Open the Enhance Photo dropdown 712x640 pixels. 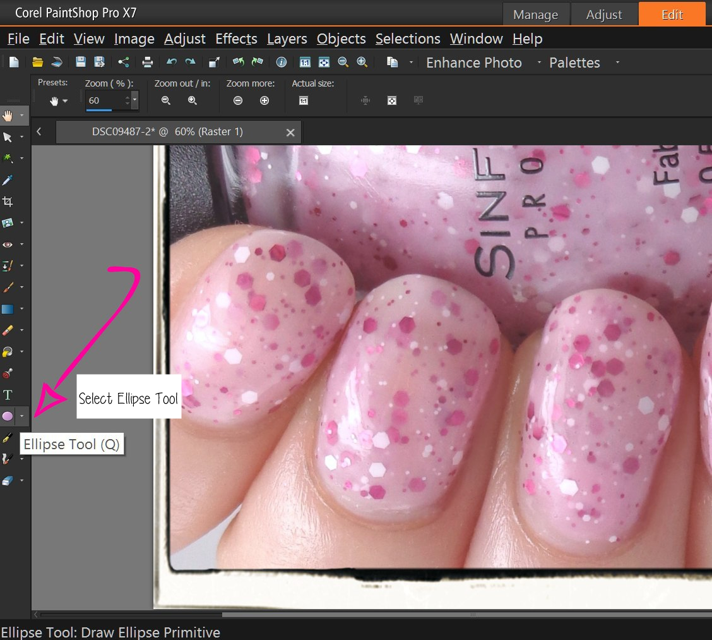pos(473,62)
